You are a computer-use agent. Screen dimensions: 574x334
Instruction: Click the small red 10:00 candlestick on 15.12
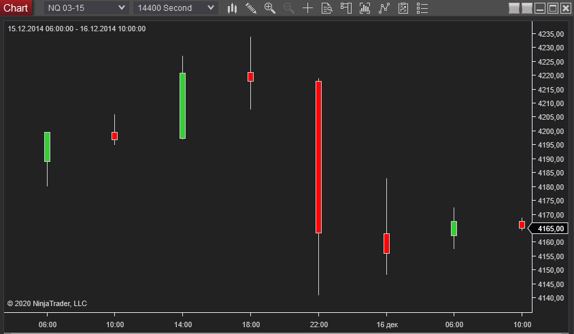click(x=114, y=136)
